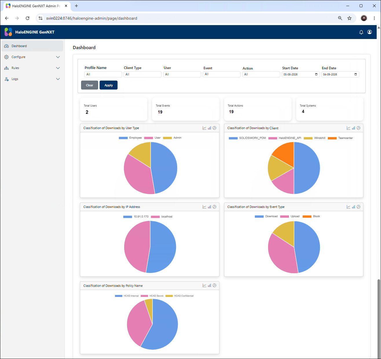Toggle localhost legend in IP Address chart
The height and width of the screenshot is (359, 381).
[x=162, y=217]
